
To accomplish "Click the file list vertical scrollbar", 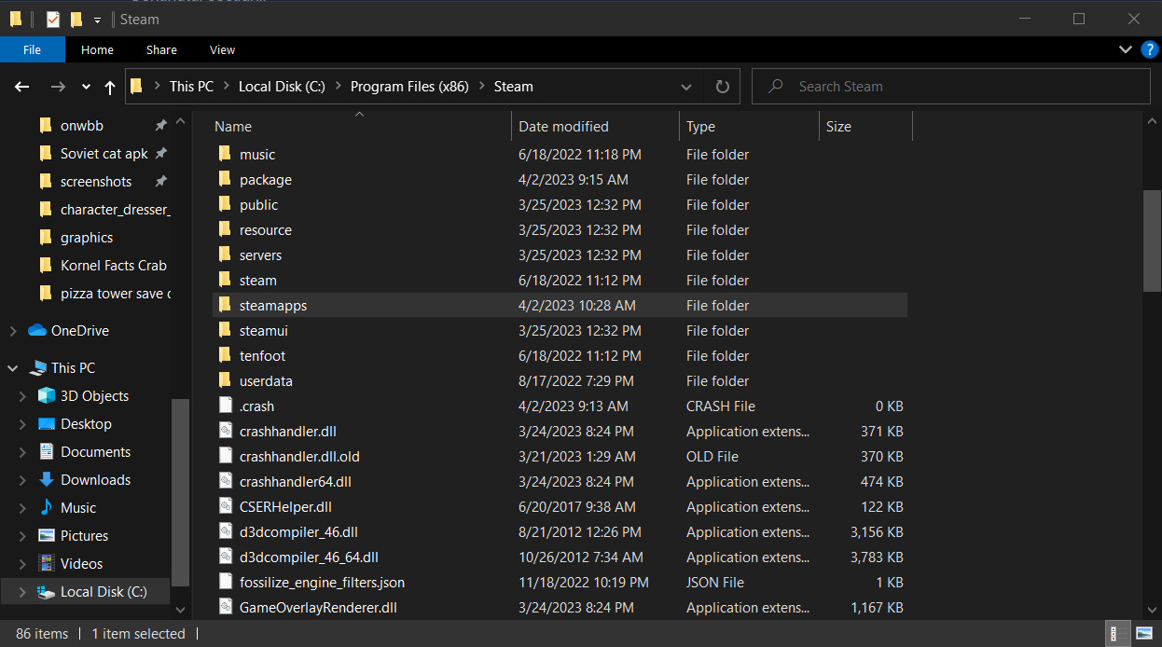I will (x=1152, y=240).
